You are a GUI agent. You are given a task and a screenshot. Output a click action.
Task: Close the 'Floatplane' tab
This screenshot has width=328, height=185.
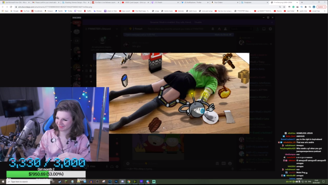267,3
